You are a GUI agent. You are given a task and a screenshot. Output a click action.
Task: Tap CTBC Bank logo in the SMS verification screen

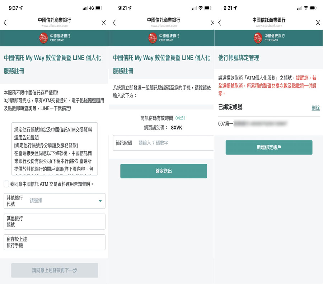click(163, 38)
